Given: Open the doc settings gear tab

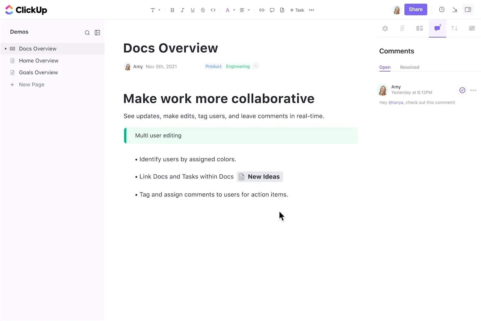Looking at the screenshot, I should coord(385,28).
